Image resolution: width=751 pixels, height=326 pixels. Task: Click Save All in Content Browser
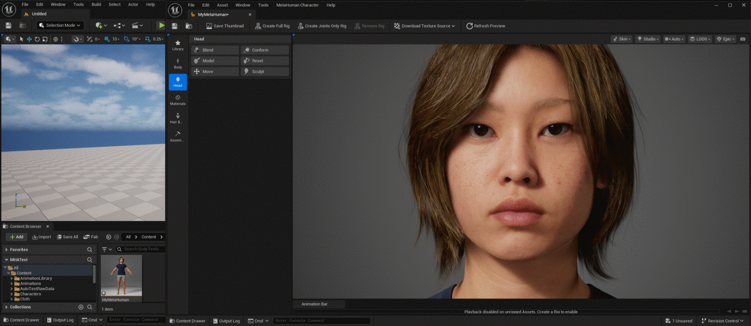(x=67, y=237)
